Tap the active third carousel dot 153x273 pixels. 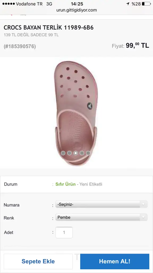(76, 153)
